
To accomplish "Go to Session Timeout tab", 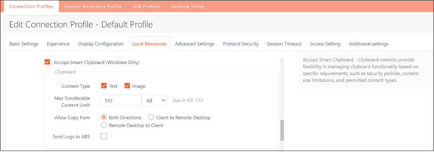I will (x=284, y=44).
